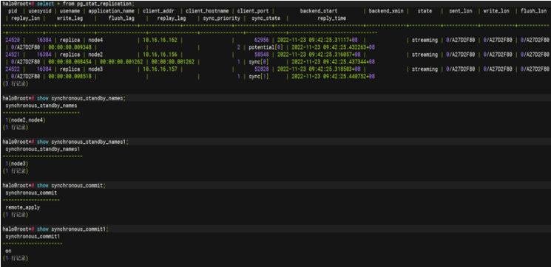
Task: Click the "sync_state" column header
Action: (x=266, y=18)
